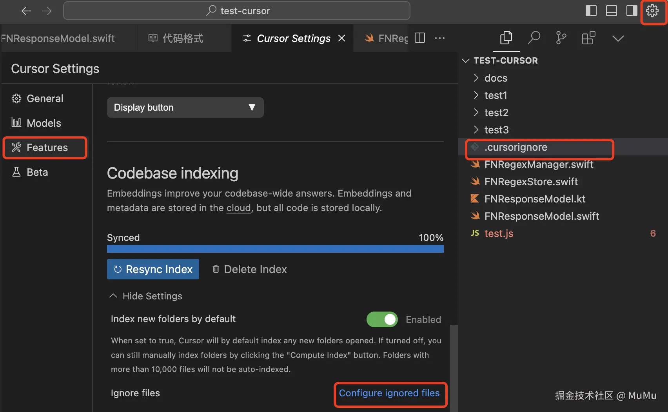Click the Resync Index button
Image resolution: width=668 pixels, height=412 pixels.
[x=153, y=269]
